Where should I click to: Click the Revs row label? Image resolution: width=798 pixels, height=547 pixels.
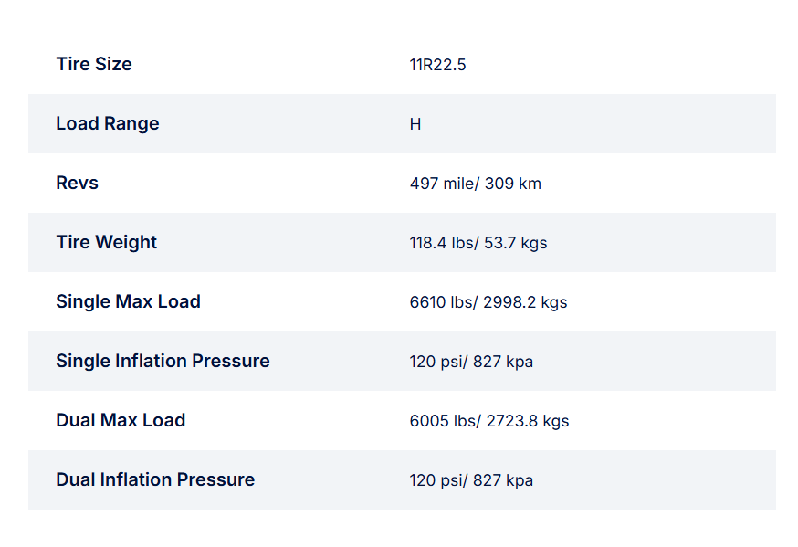pyautogui.click(x=77, y=183)
